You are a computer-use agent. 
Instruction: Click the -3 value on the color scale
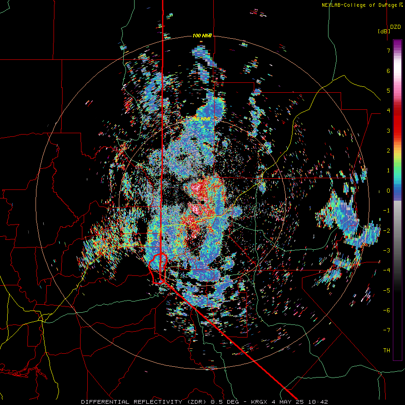387,251
